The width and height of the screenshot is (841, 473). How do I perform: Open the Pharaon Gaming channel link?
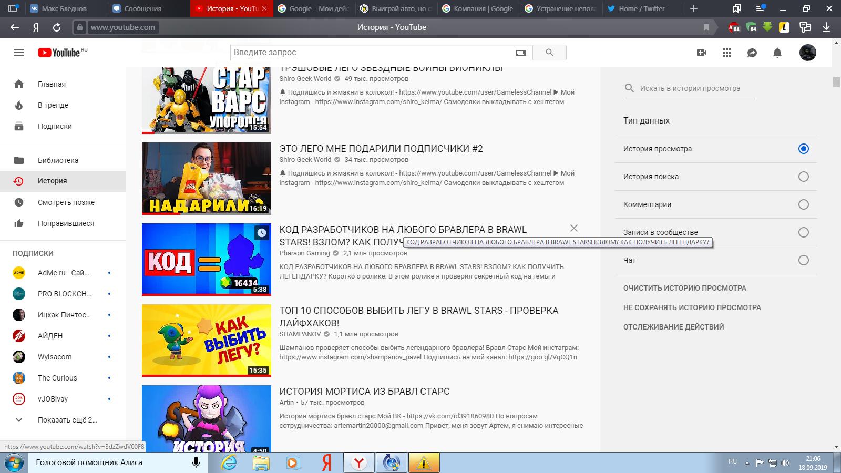[x=304, y=253]
